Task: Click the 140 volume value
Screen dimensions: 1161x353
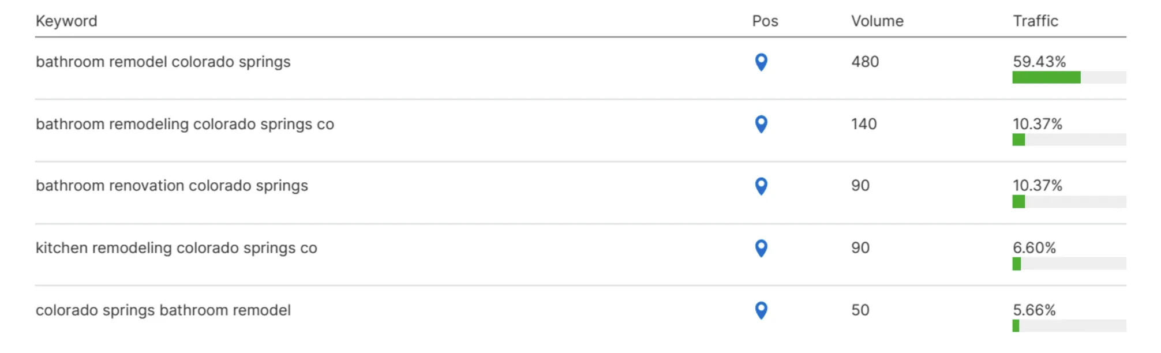Action: (863, 124)
